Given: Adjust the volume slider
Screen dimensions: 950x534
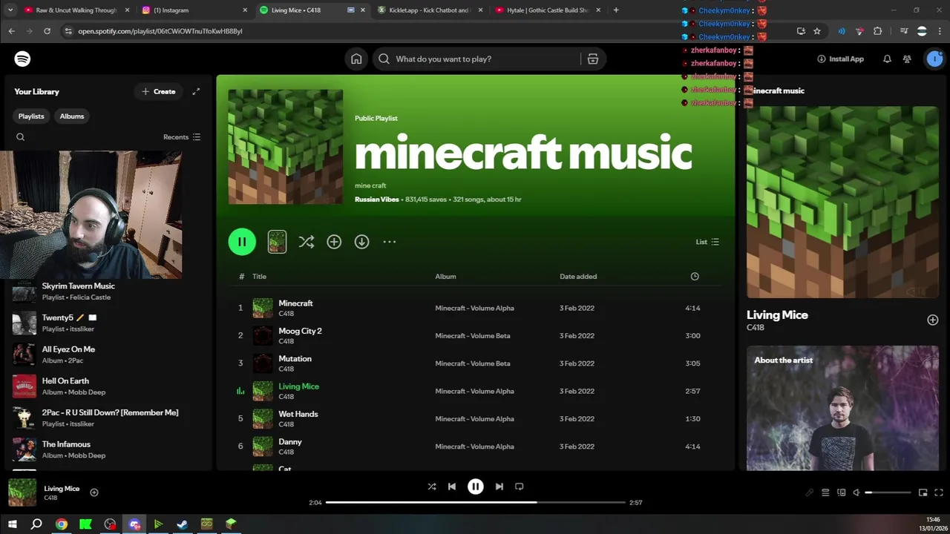Looking at the screenshot, I should [888, 492].
